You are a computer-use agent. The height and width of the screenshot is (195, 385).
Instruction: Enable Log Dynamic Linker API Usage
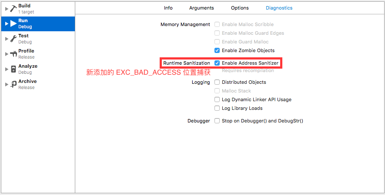pos(217,99)
